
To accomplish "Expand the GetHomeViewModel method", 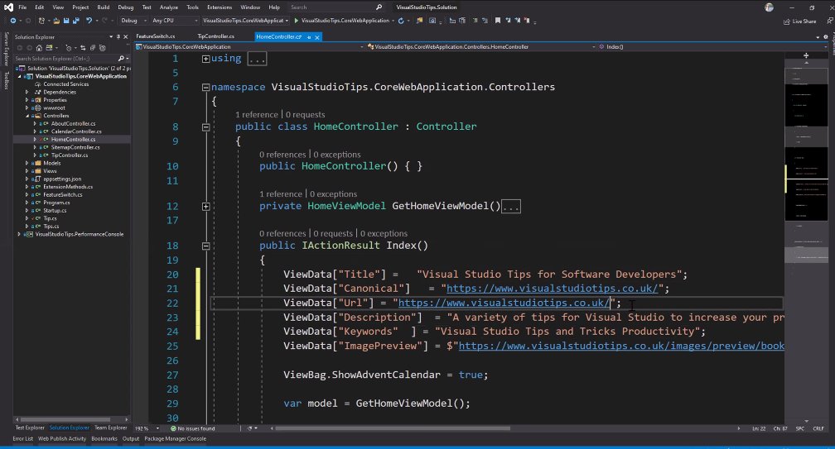I will (x=205, y=206).
